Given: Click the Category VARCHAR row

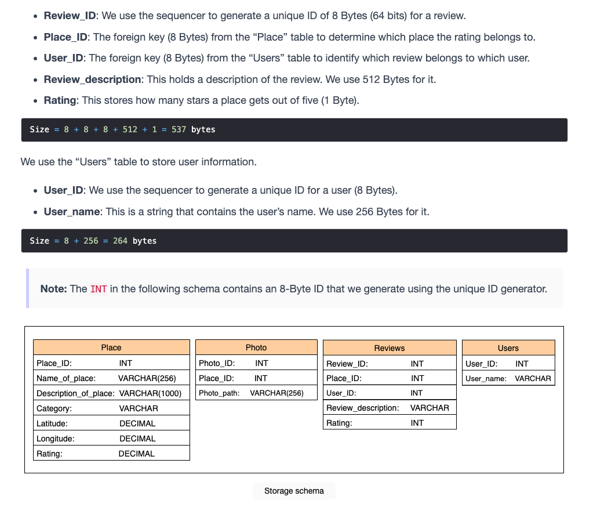Looking at the screenshot, I should click(x=111, y=408).
